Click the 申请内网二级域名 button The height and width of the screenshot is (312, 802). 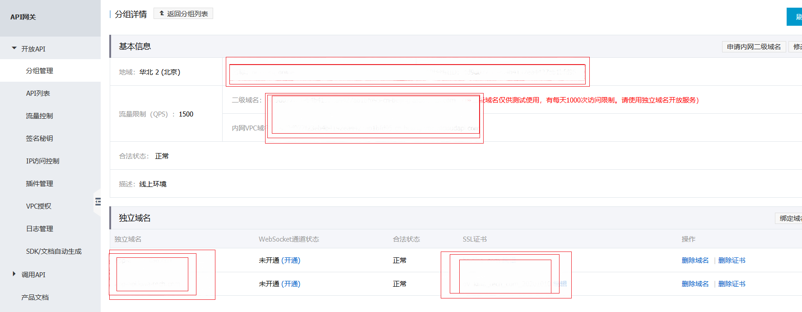tap(754, 47)
